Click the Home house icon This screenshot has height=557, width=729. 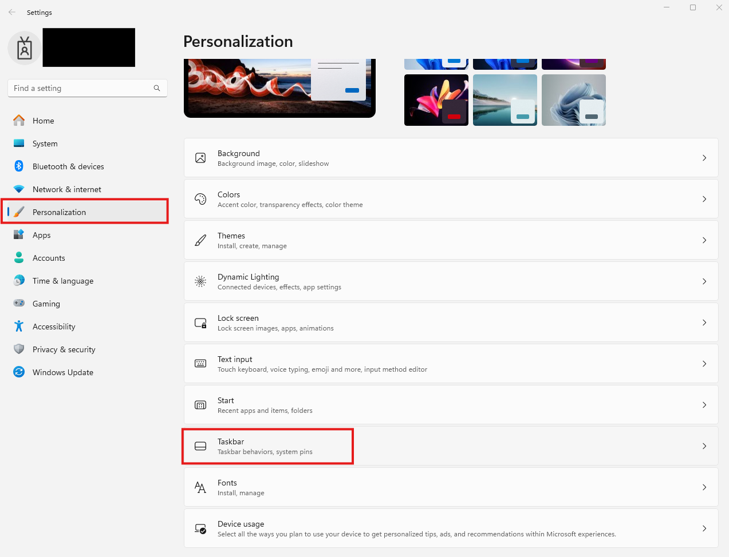19,121
